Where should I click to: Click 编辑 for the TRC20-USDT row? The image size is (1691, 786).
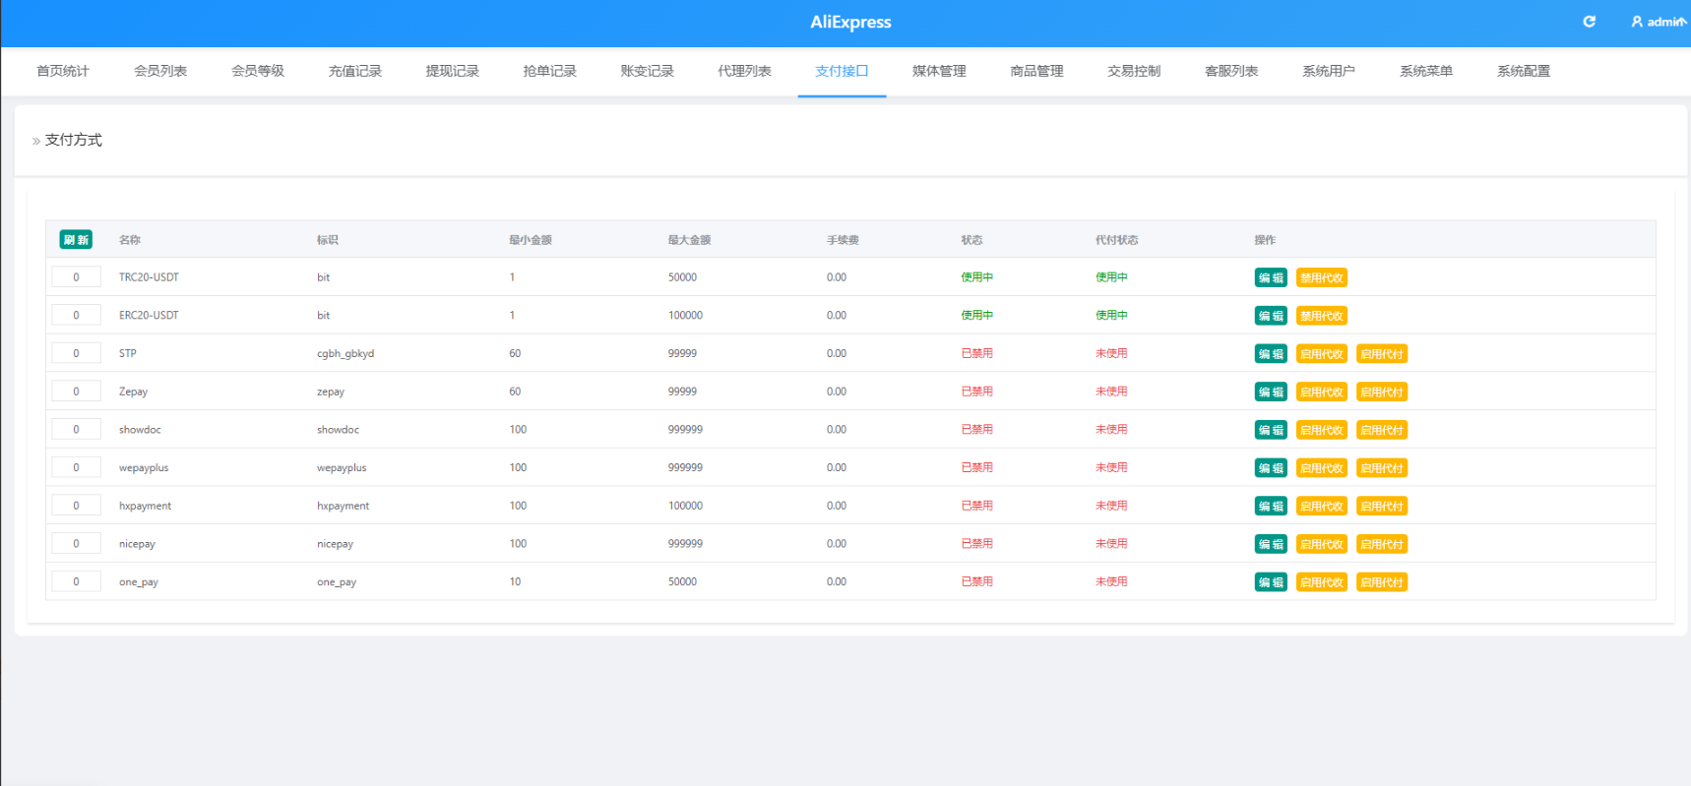point(1271,277)
